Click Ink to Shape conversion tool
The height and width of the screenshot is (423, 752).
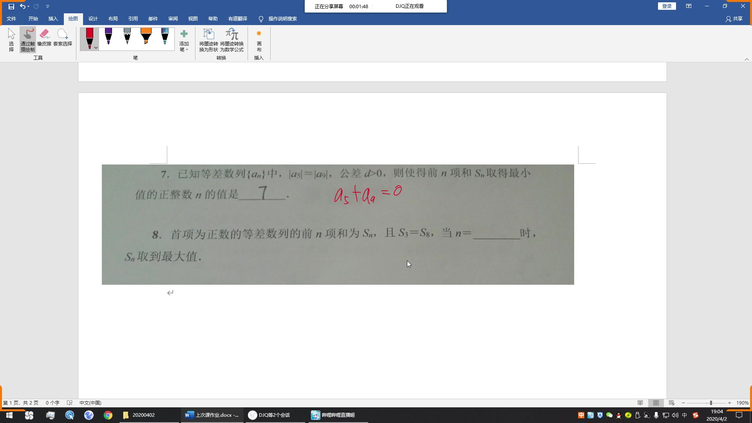click(209, 40)
